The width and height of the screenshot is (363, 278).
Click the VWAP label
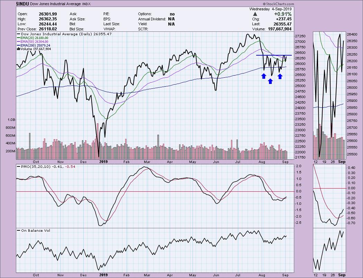(109, 29)
